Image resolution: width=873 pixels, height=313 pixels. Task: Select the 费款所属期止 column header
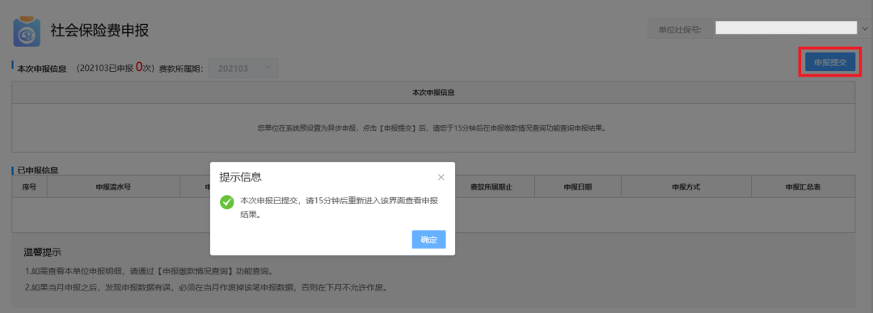coord(491,187)
